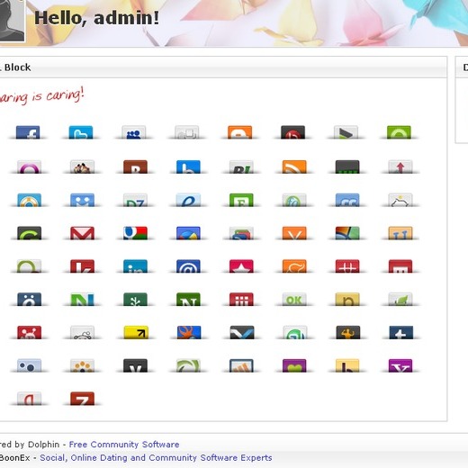Image resolution: width=468 pixels, height=468 pixels.
Task: Open Social, Online Dating and Community Software Experts link
Action: click(x=156, y=458)
